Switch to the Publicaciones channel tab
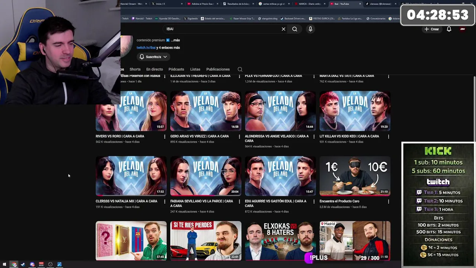The image size is (476, 268). click(218, 69)
